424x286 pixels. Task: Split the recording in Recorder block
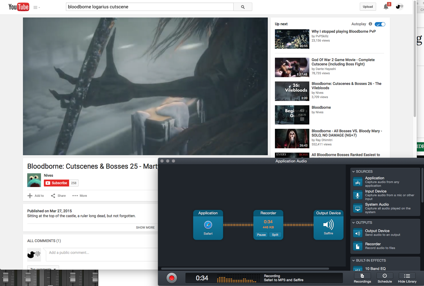[275, 235]
